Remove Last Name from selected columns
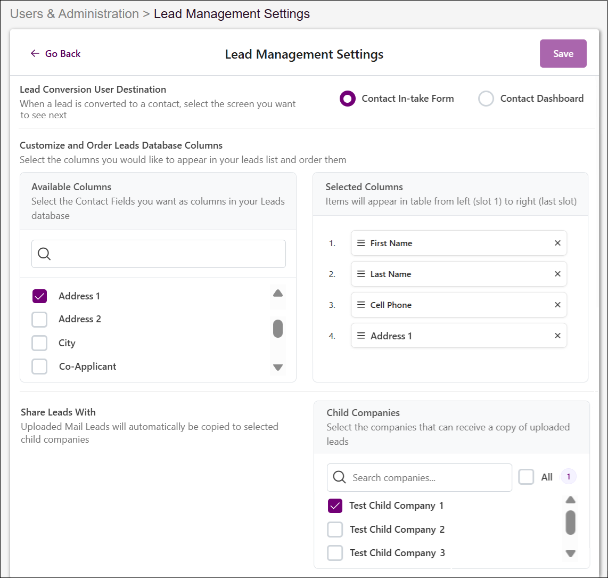Image resolution: width=608 pixels, height=578 pixels. tap(557, 274)
